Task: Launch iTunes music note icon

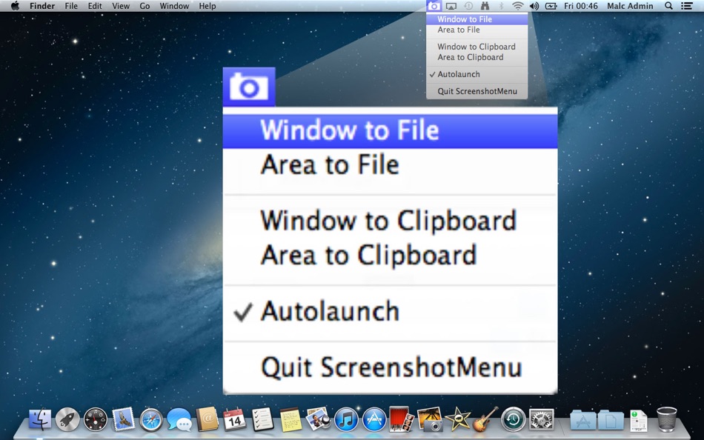Action: pyautogui.click(x=346, y=420)
